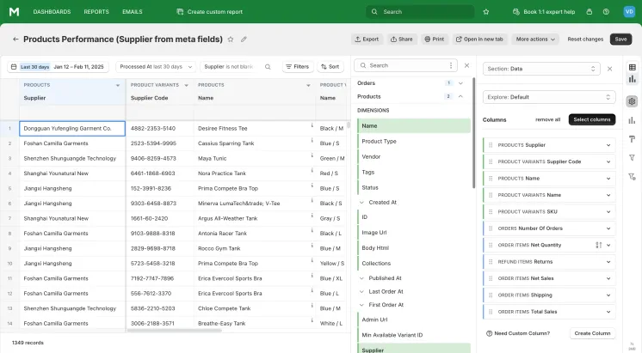The height and width of the screenshot is (353, 642).
Task: Click the Create Column button
Action: (592, 333)
